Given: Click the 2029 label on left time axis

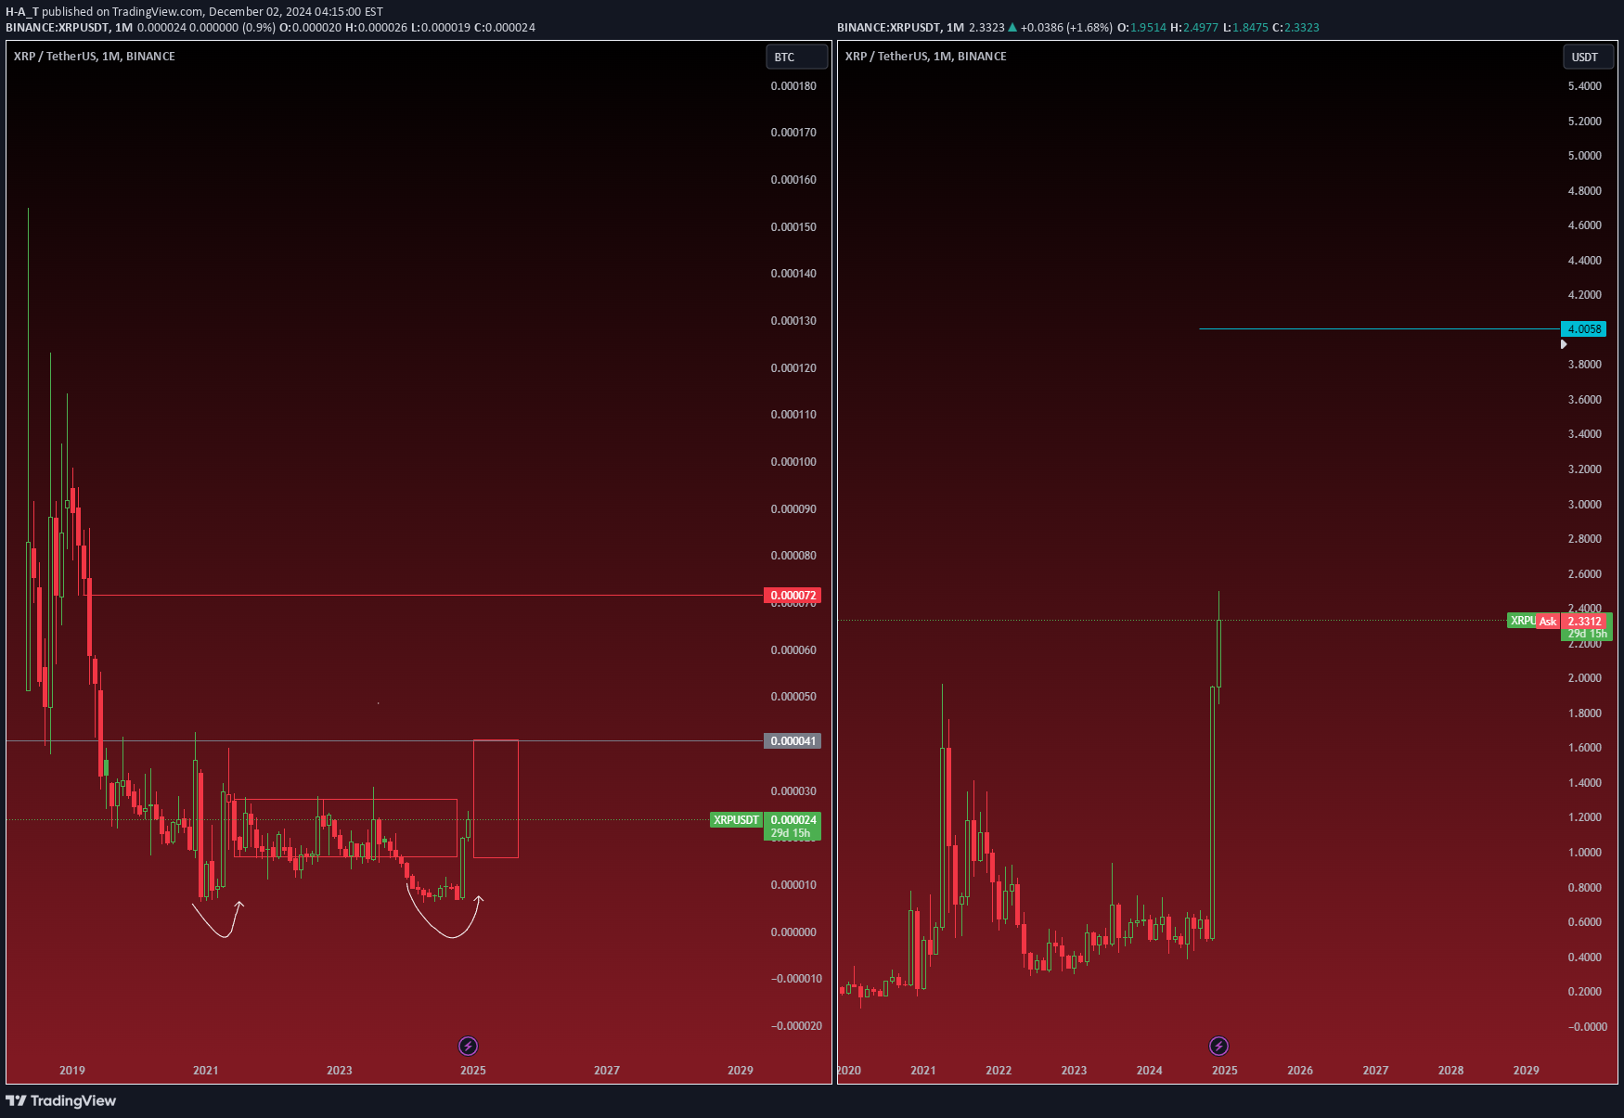Looking at the screenshot, I should (x=741, y=1070).
